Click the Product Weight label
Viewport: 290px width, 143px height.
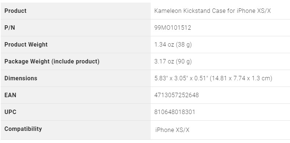(26, 44)
